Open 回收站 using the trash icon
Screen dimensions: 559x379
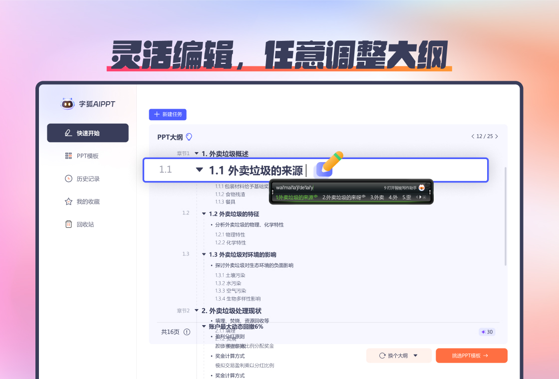[68, 224]
